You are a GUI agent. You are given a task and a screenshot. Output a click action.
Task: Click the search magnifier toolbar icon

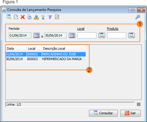click(x=9, y=17)
